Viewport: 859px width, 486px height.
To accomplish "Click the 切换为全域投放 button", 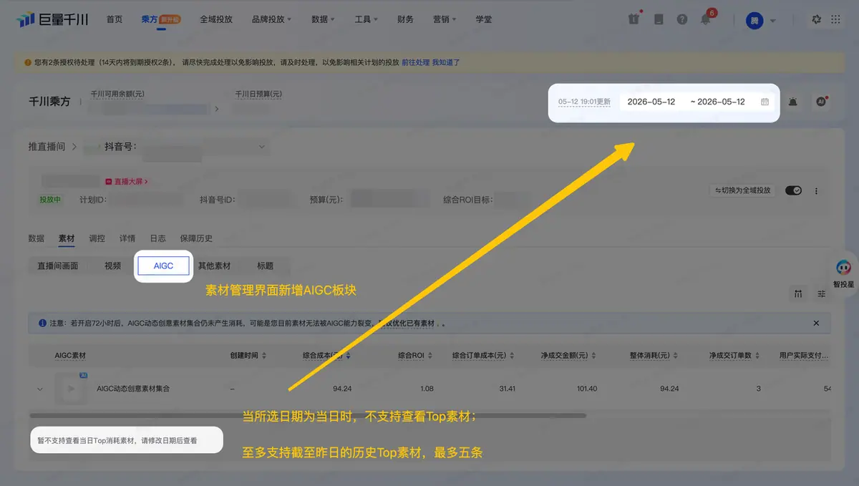I will coord(742,190).
